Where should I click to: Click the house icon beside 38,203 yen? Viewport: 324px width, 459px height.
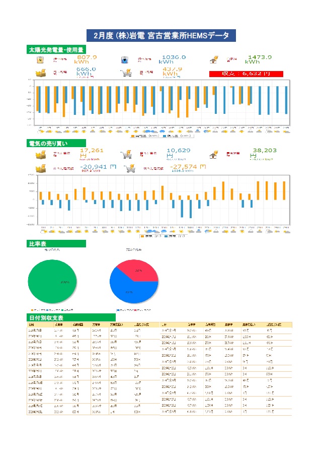point(214,155)
